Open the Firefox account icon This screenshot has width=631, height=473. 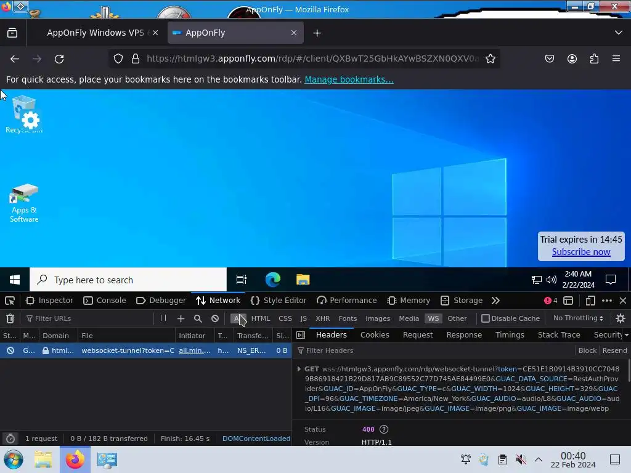(572, 59)
